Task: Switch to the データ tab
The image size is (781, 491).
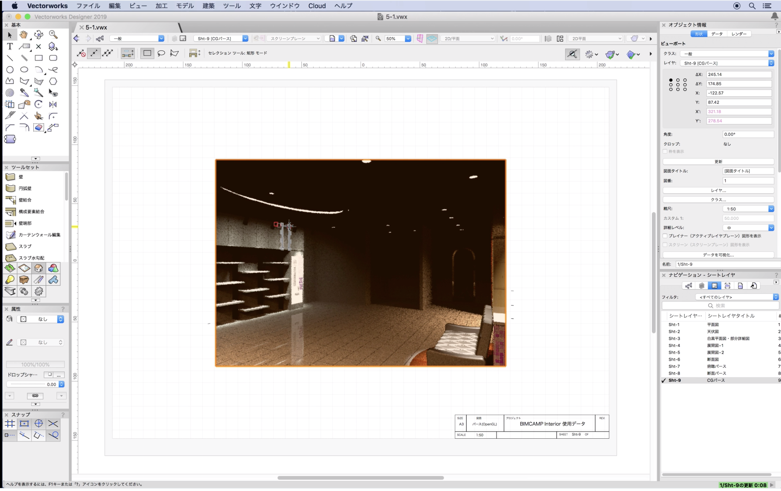Action: 717,34
